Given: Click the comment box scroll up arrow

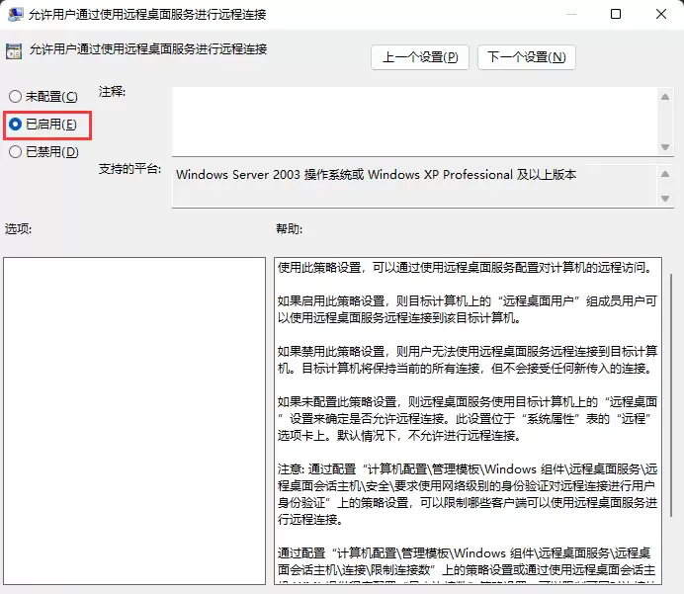Looking at the screenshot, I should [x=665, y=97].
